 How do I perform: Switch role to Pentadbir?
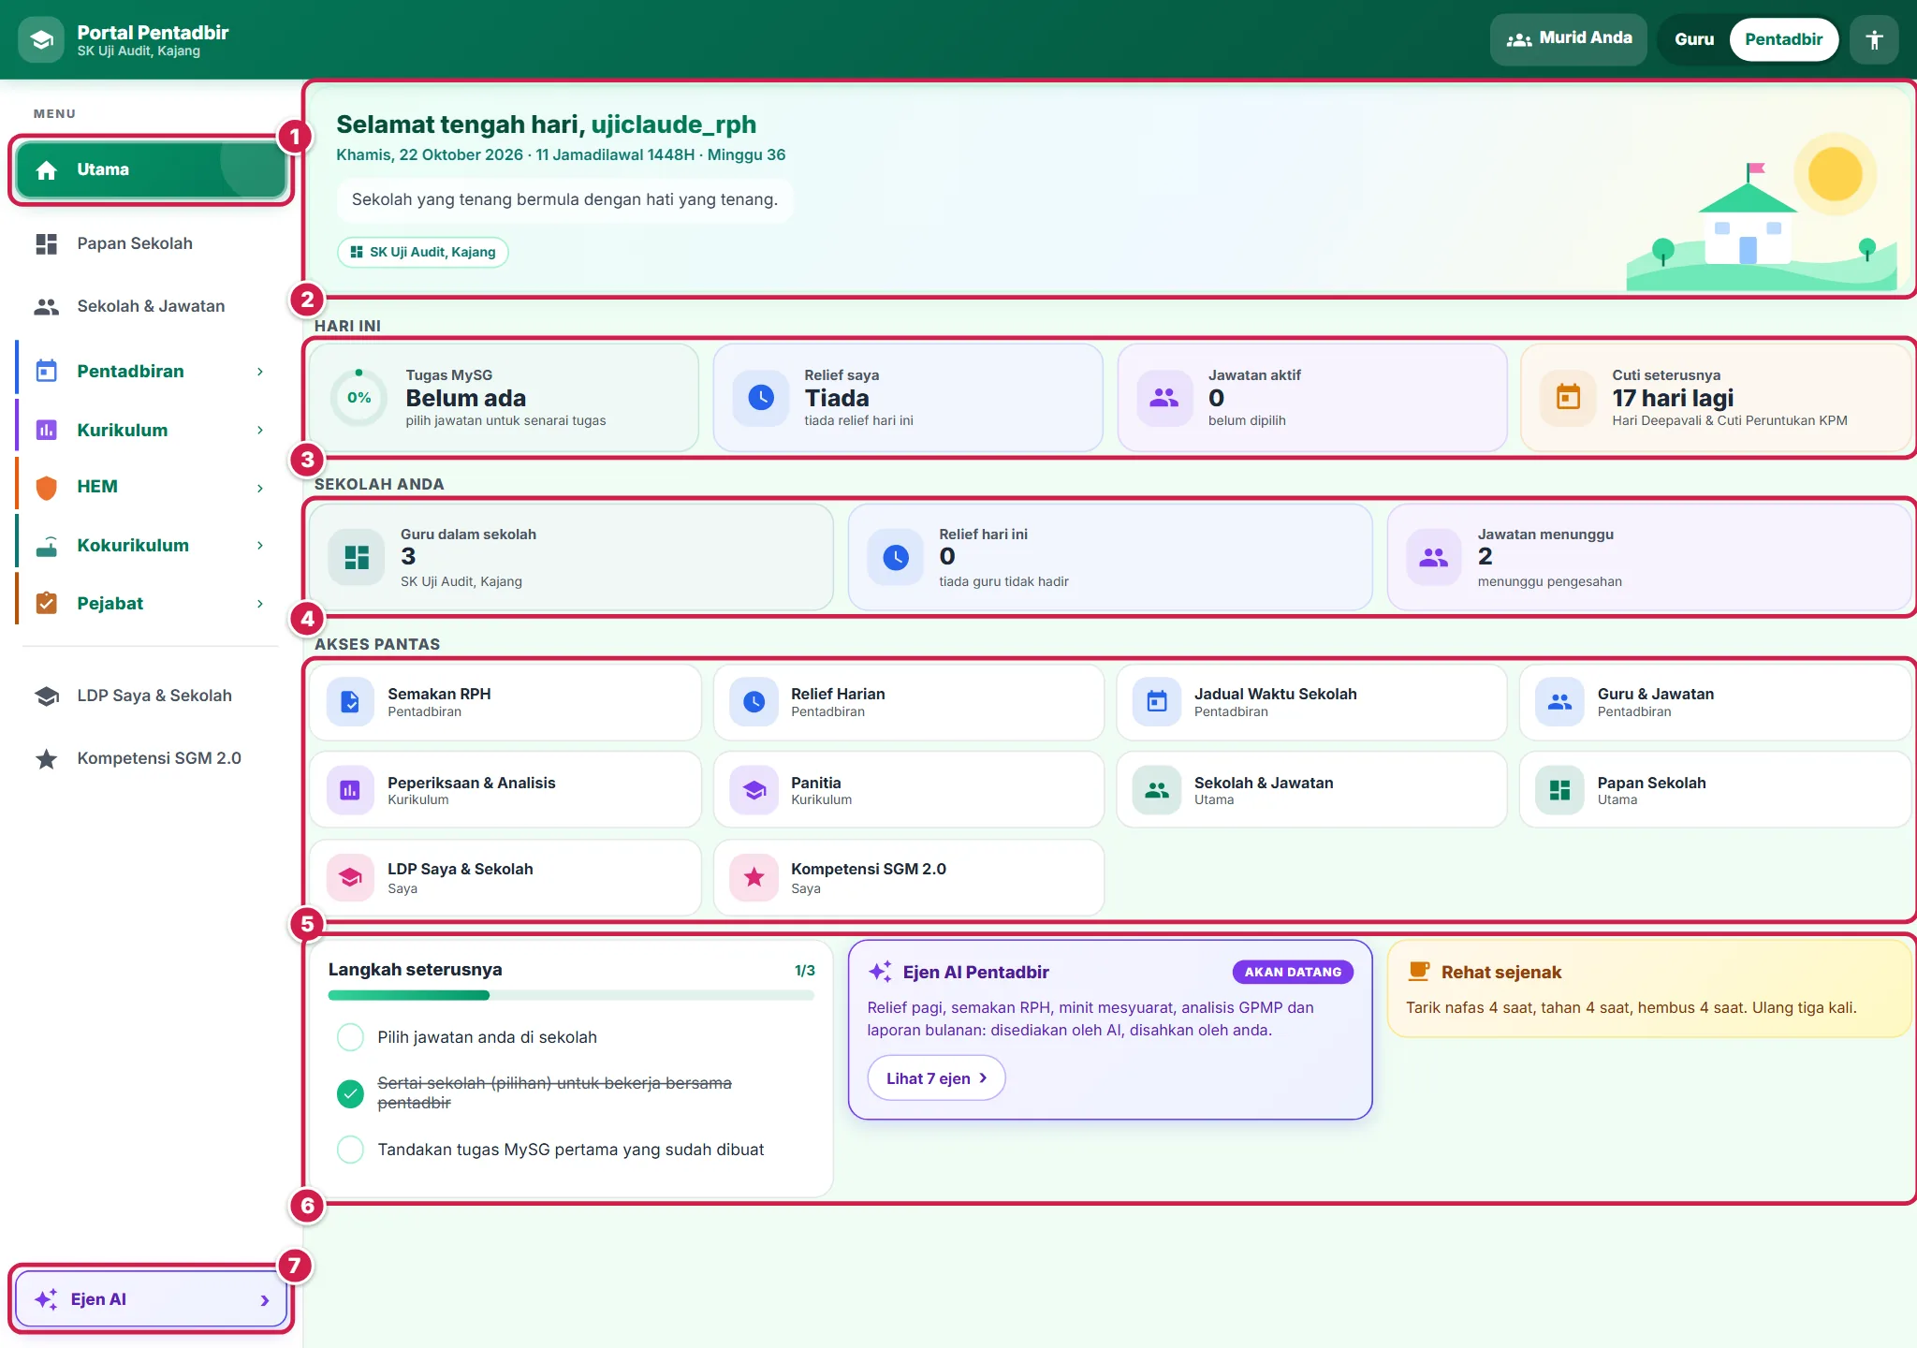click(1783, 39)
